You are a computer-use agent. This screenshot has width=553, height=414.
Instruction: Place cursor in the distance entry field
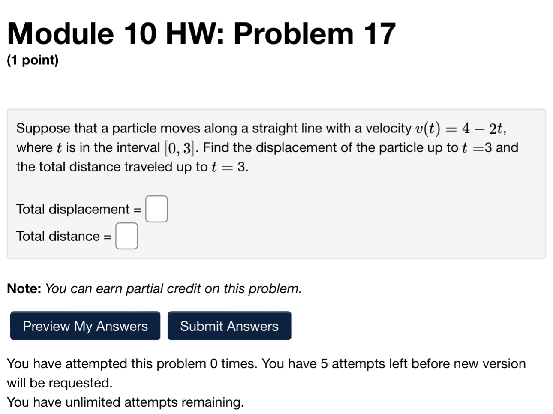(x=126, y=236)
